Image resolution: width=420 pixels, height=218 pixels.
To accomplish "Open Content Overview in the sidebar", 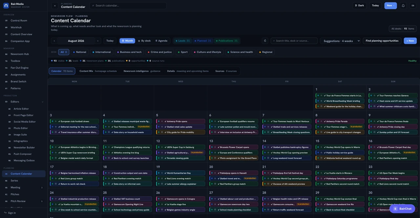I will 24,34.
